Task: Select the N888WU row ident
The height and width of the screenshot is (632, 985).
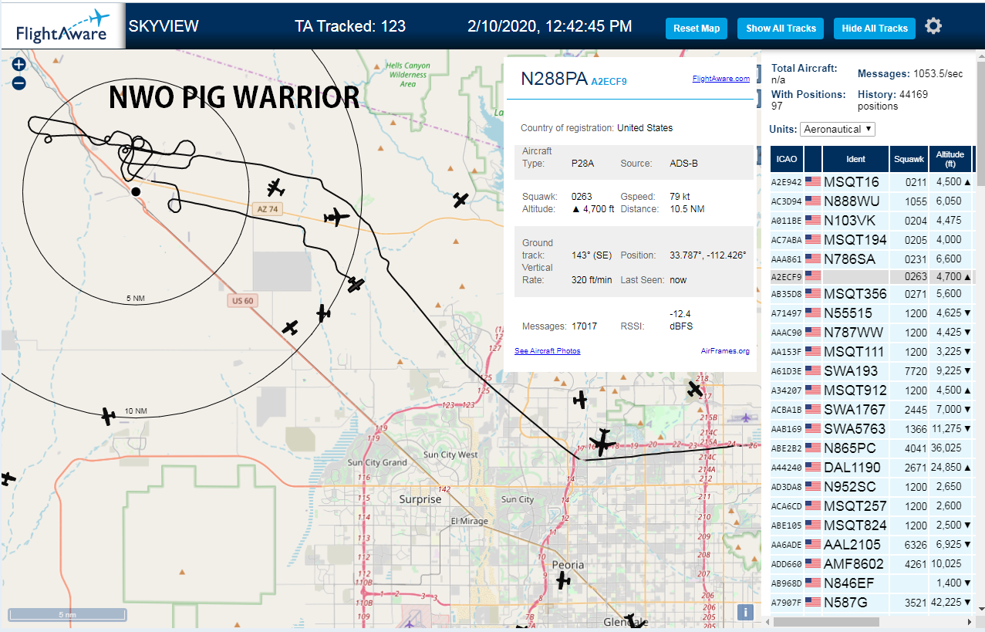Action: pos(852,201)
